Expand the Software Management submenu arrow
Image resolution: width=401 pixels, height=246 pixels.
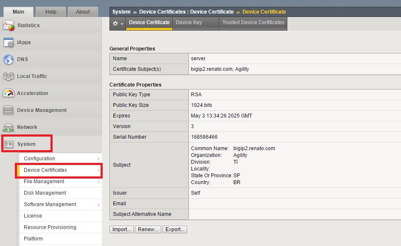click(98, 204)
